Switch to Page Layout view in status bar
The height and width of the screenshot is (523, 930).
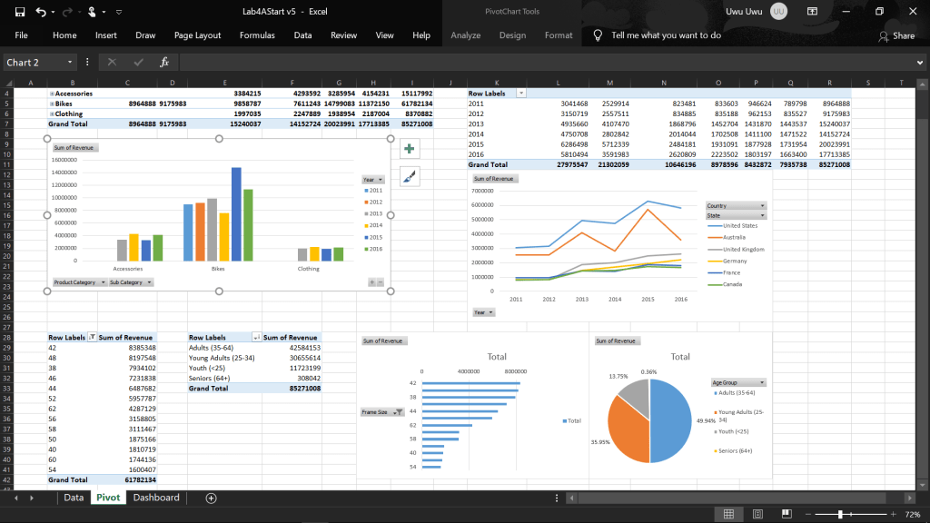click(757, 514)
